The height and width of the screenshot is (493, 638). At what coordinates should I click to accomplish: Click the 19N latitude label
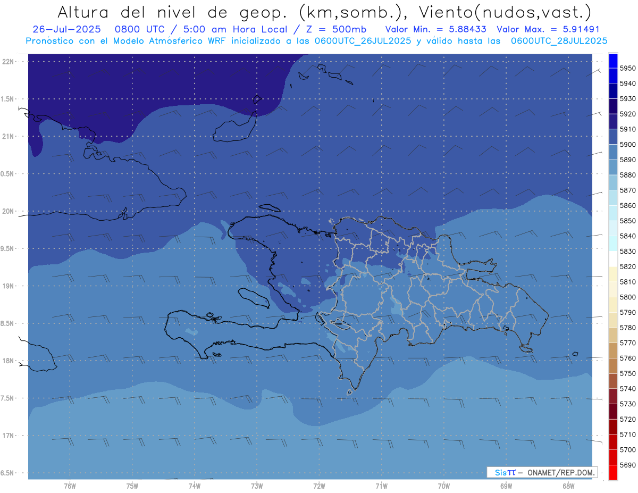[x=8, y=286]
